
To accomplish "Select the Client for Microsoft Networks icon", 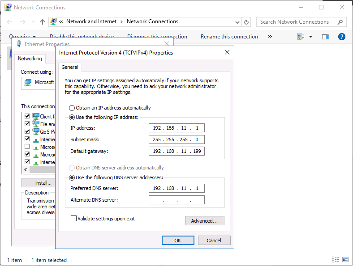I will [x=36, y=116].
